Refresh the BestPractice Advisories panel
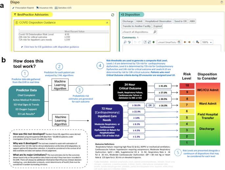225x170 pixels. pyautogui.click(x=113, y=15)
